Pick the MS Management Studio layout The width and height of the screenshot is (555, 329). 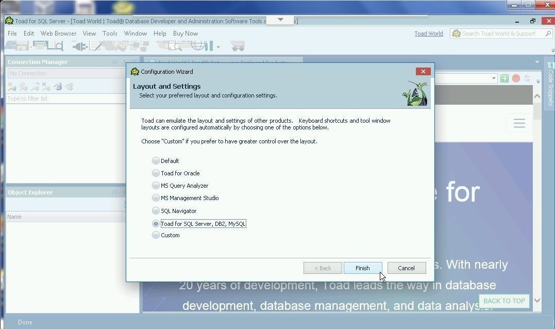tap(185, 198)
